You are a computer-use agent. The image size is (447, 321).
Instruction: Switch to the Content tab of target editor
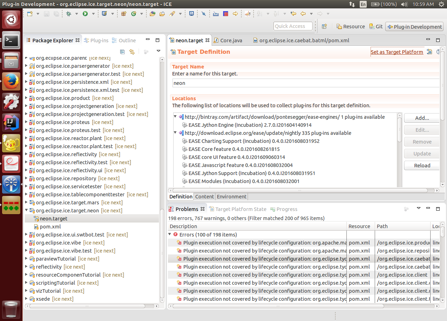205,197
